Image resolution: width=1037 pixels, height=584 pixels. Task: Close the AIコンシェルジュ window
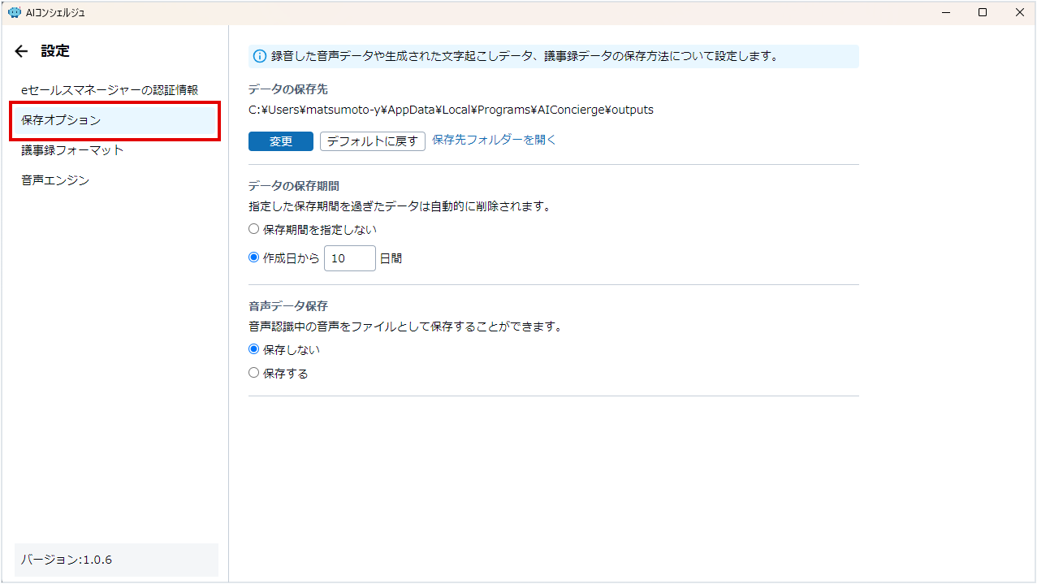click(1019, 12)
